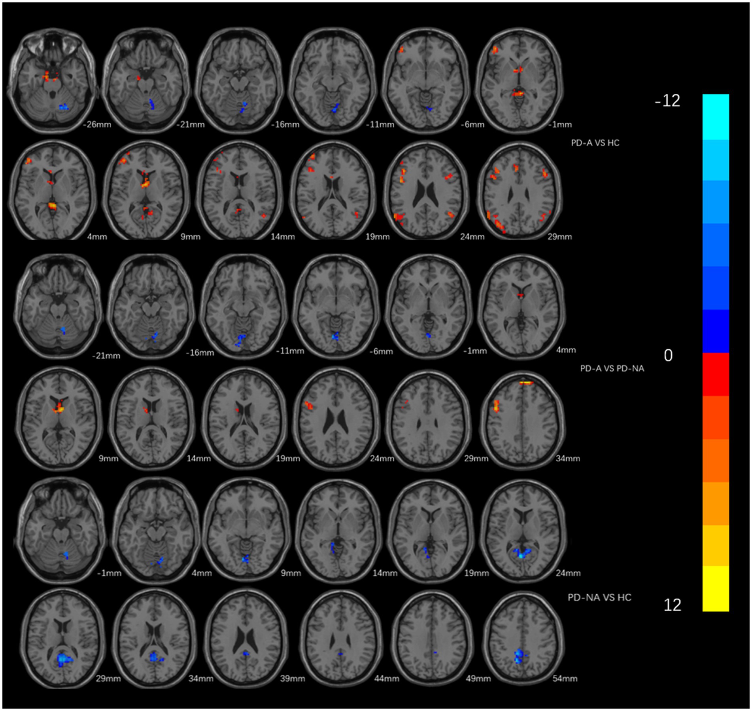The height and width of the screenshot is (711, 752).
Task: Pick the 14mm slice in PD-A VS PD-NA group
Action: 152,419
